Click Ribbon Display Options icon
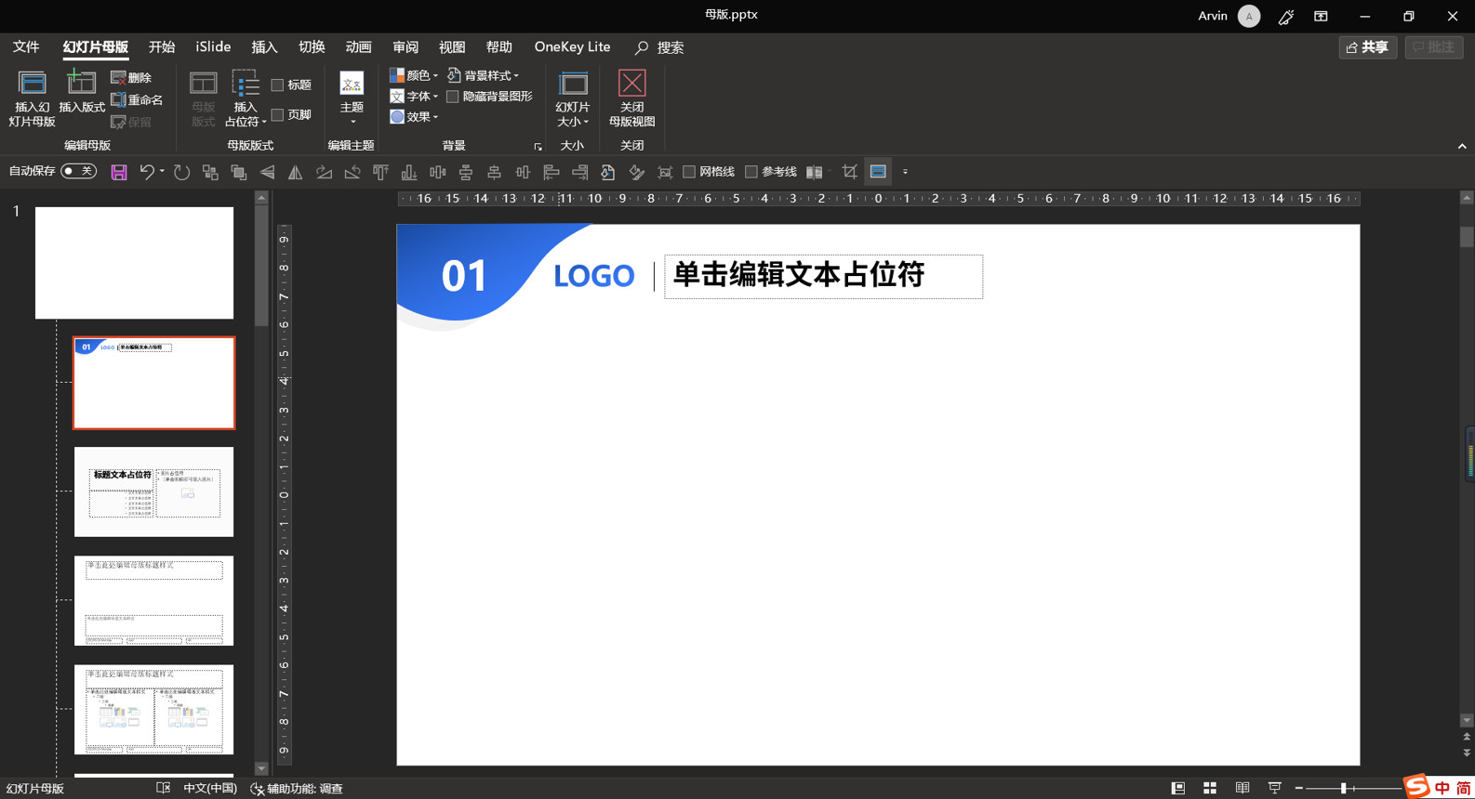Image resolution: width=1475 pixels, height=799 pixels. [x=1321, y=17]
